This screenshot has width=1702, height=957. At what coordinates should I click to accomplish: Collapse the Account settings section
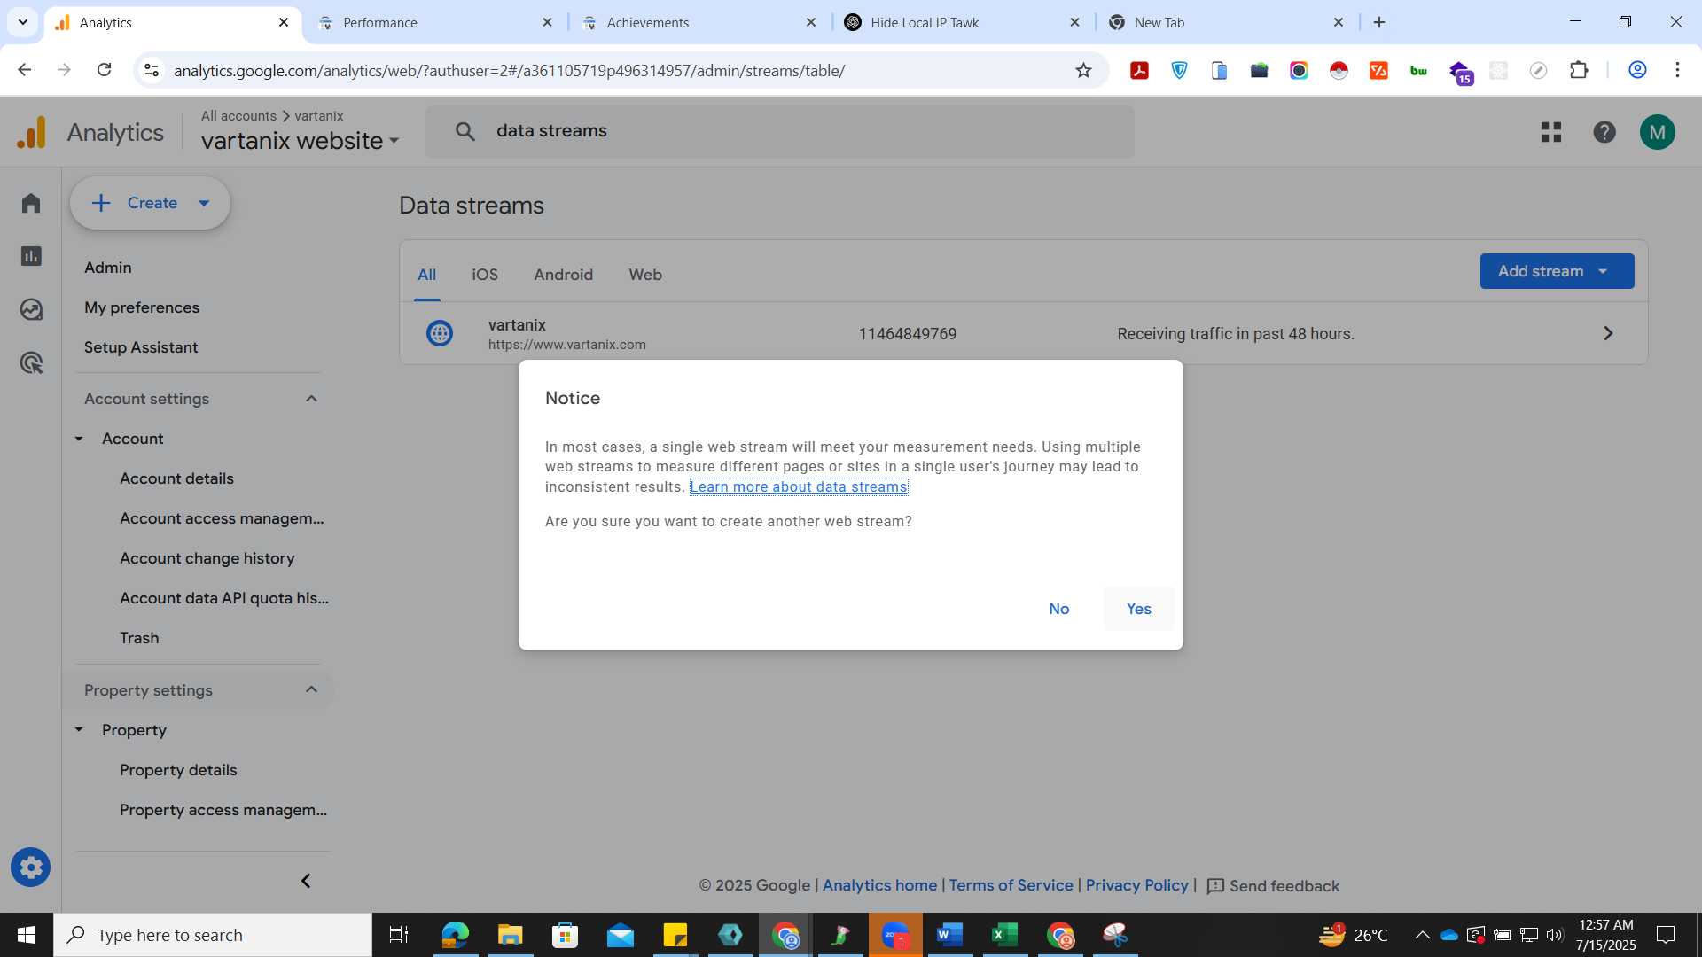311,399
